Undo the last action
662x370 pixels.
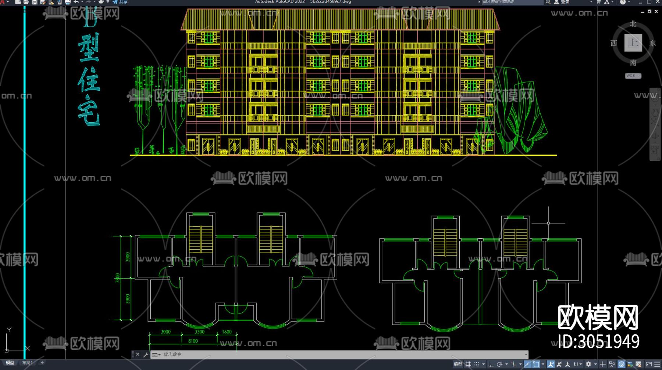[76, 2]
